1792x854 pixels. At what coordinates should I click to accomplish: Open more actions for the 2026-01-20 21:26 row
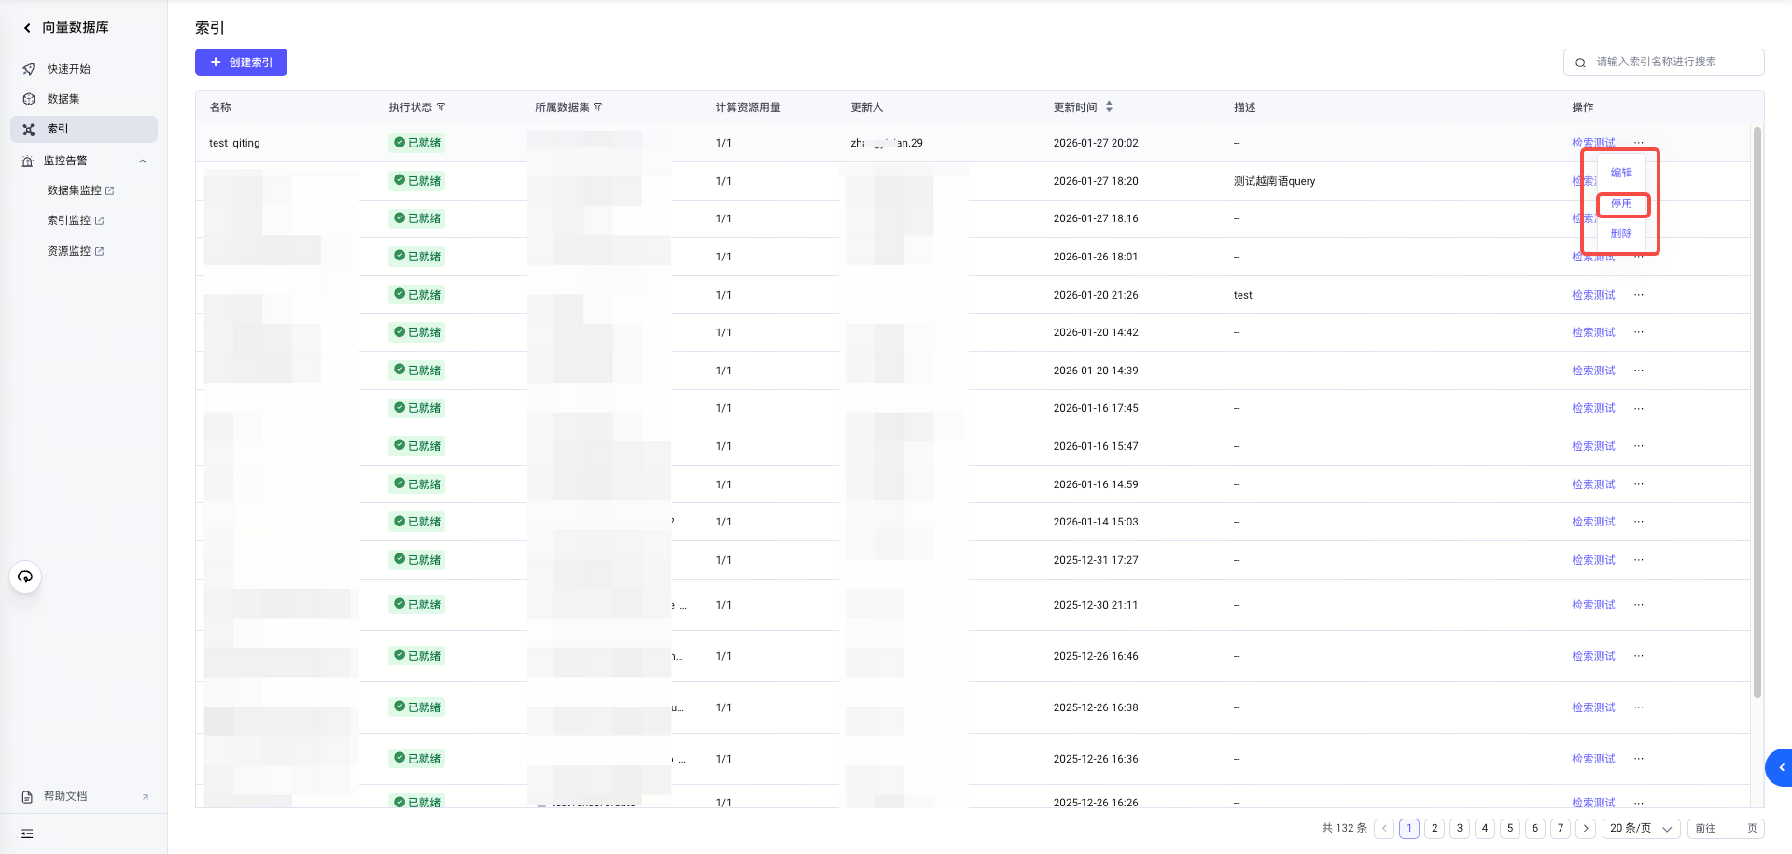click(x=1639, y=295)
